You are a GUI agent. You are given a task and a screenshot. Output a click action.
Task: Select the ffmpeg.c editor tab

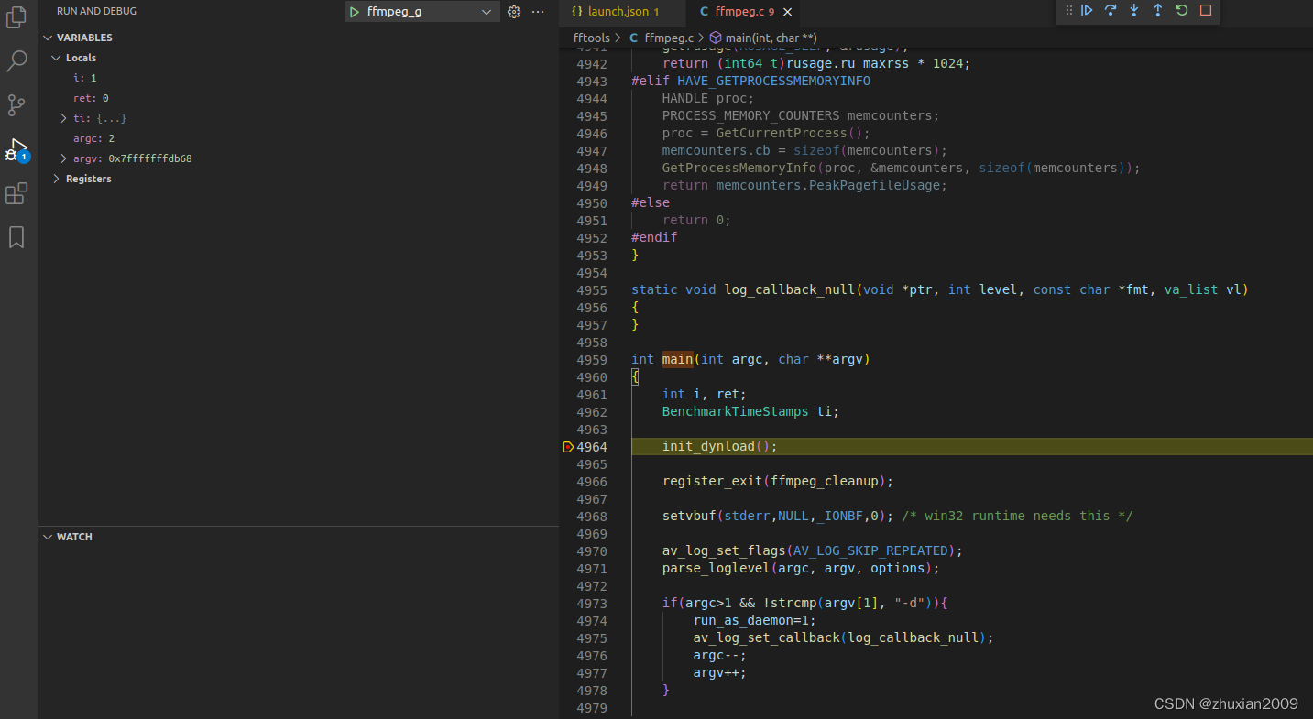738,13
